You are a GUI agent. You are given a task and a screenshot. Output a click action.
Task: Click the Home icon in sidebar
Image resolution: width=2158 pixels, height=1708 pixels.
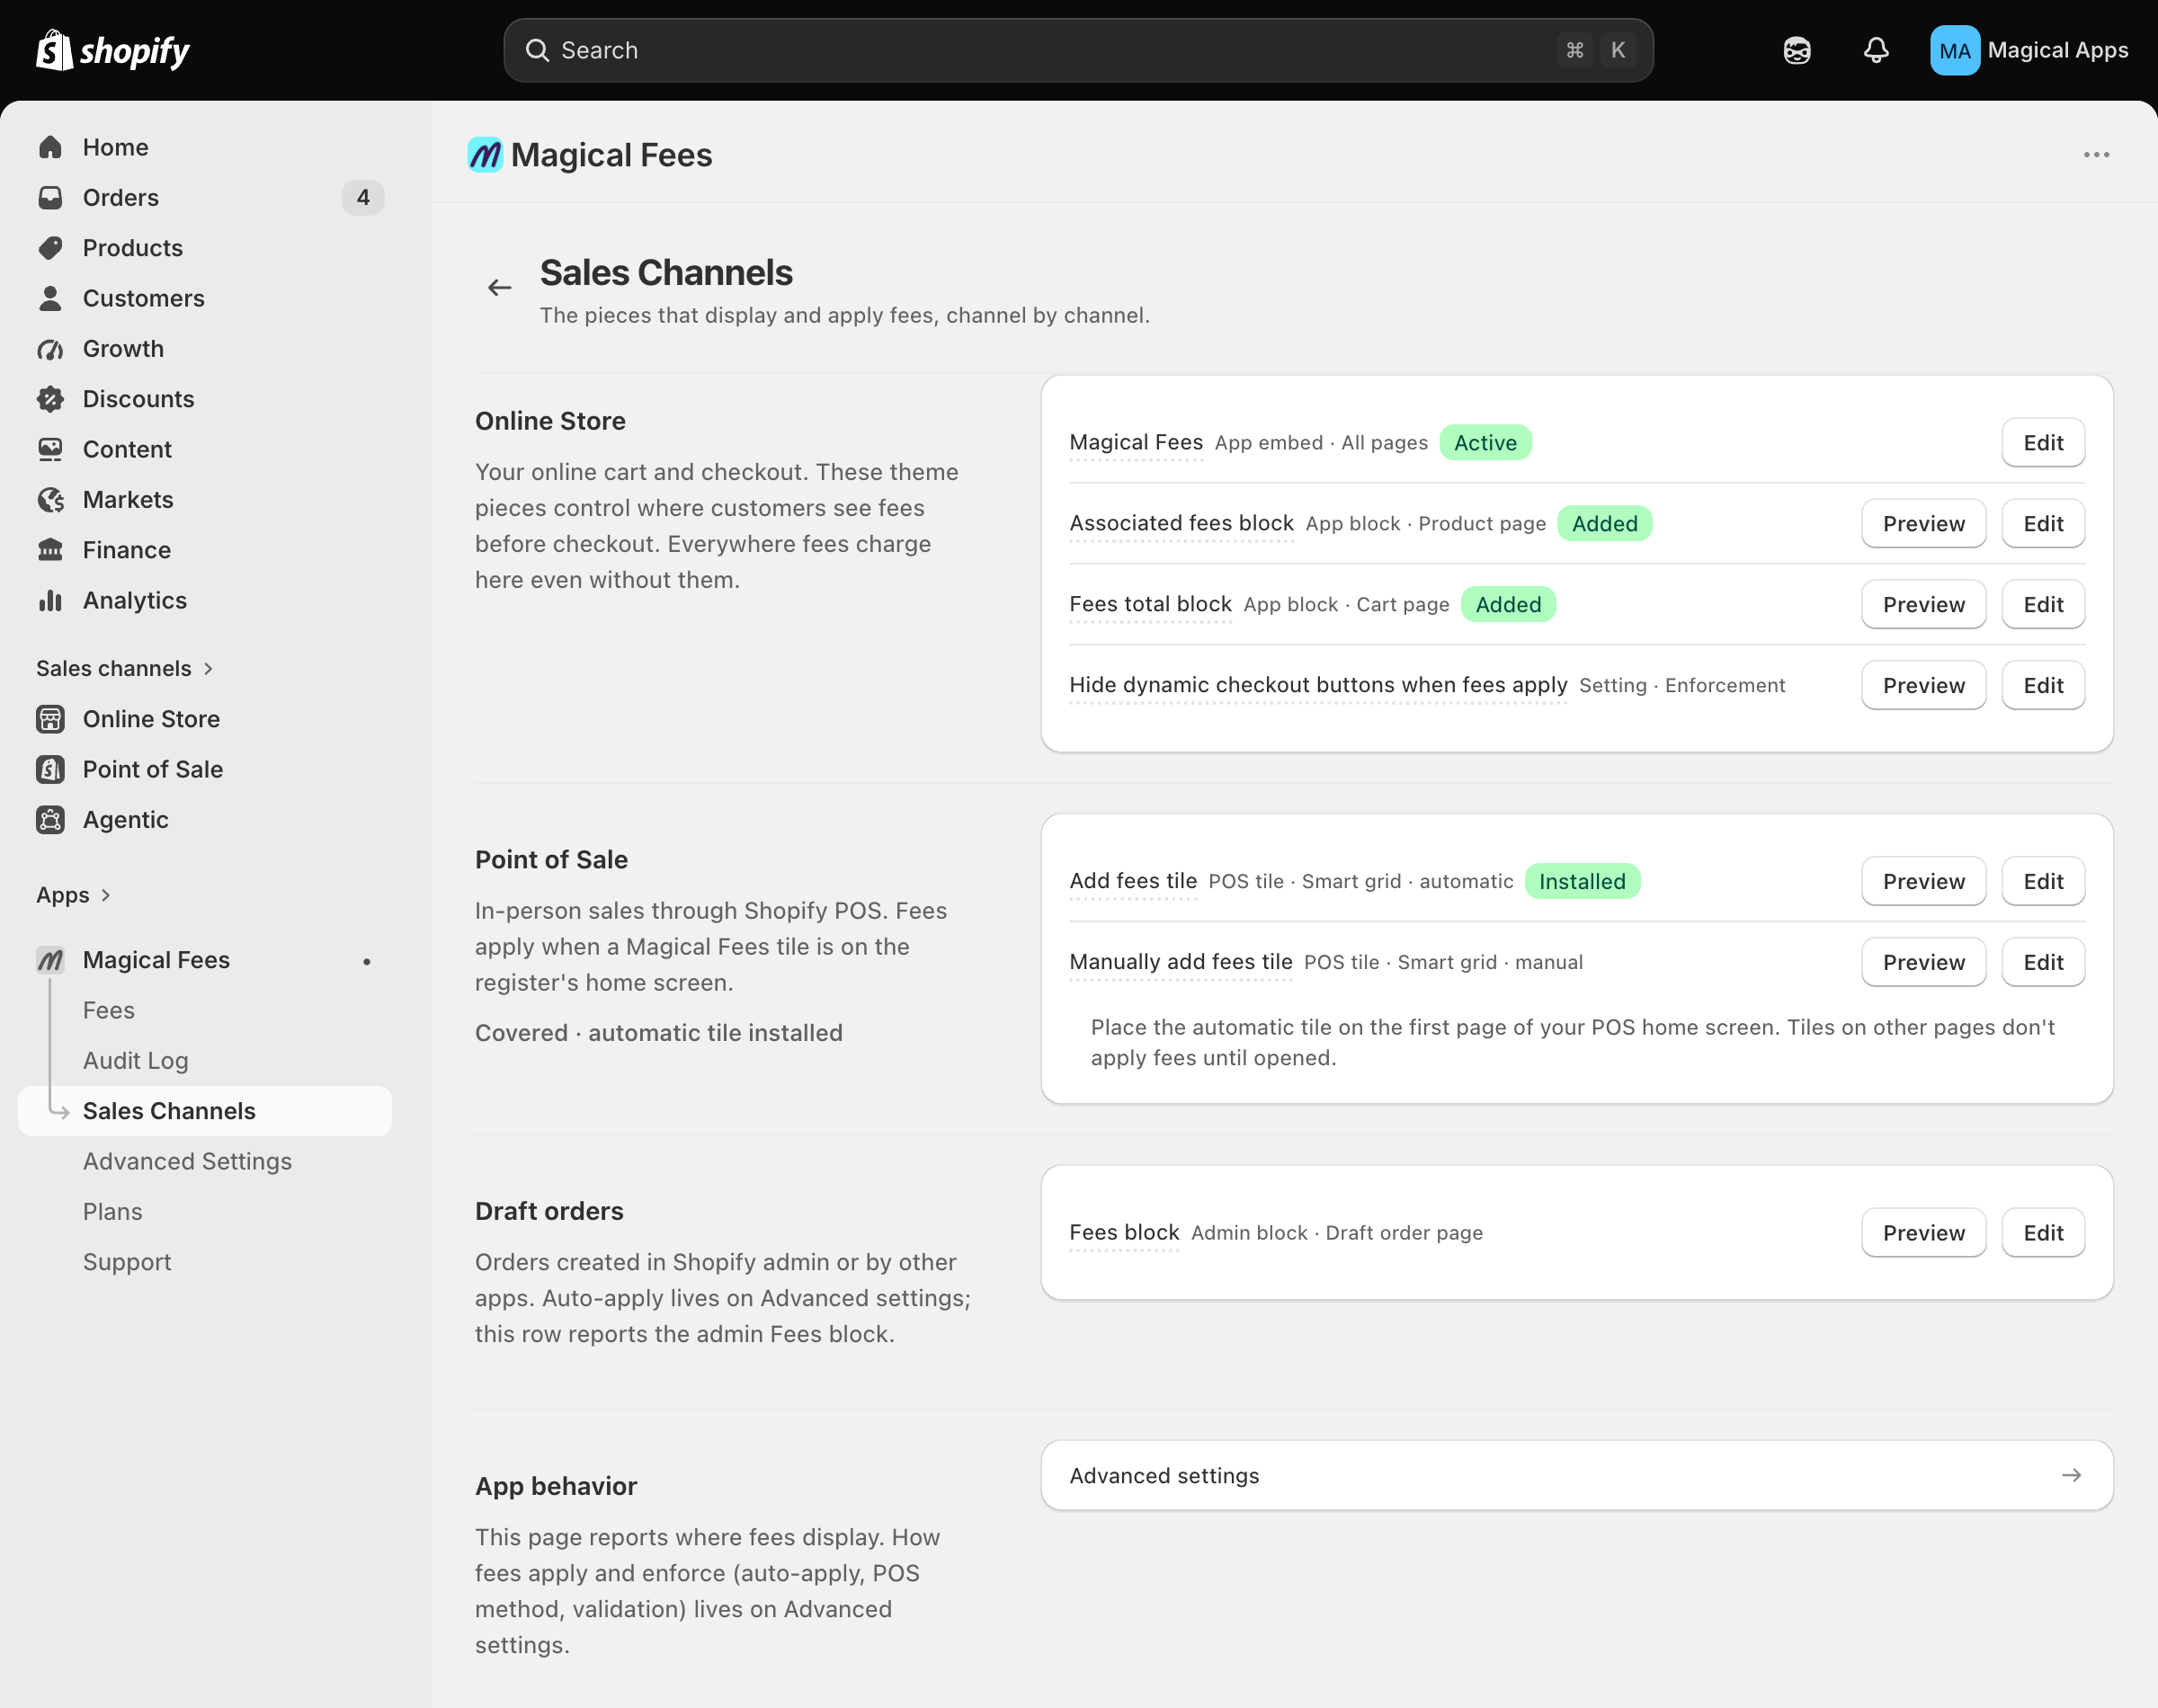[x=51, y=147]
